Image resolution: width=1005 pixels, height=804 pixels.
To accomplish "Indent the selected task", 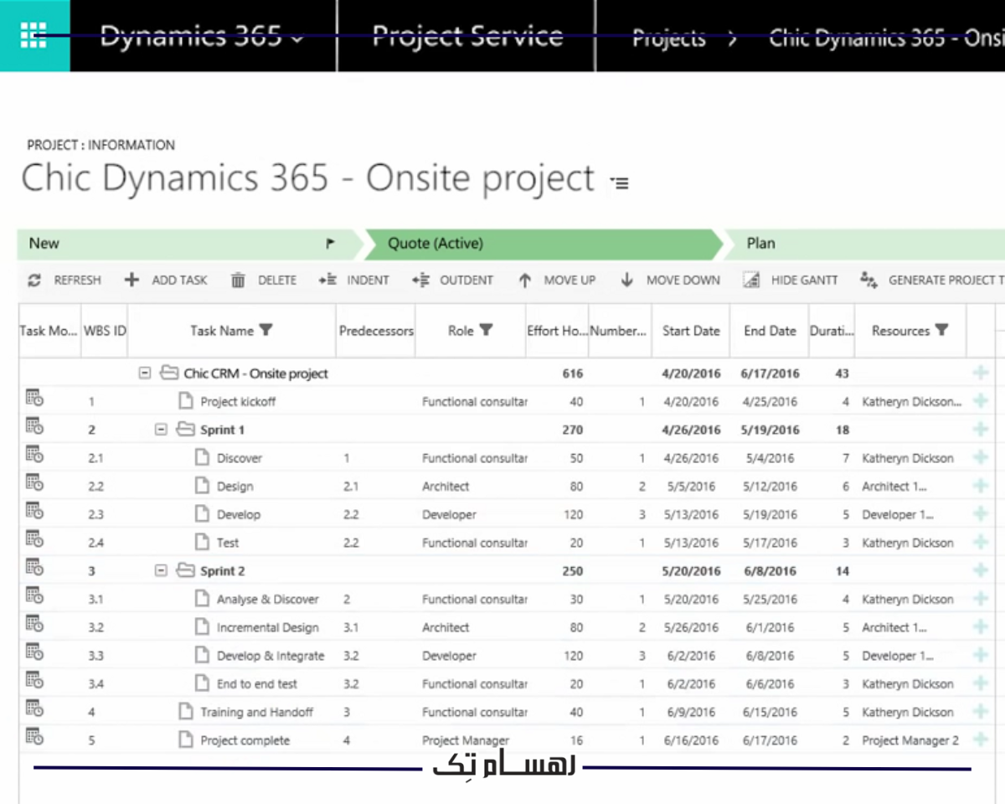I will click(327, 281).
